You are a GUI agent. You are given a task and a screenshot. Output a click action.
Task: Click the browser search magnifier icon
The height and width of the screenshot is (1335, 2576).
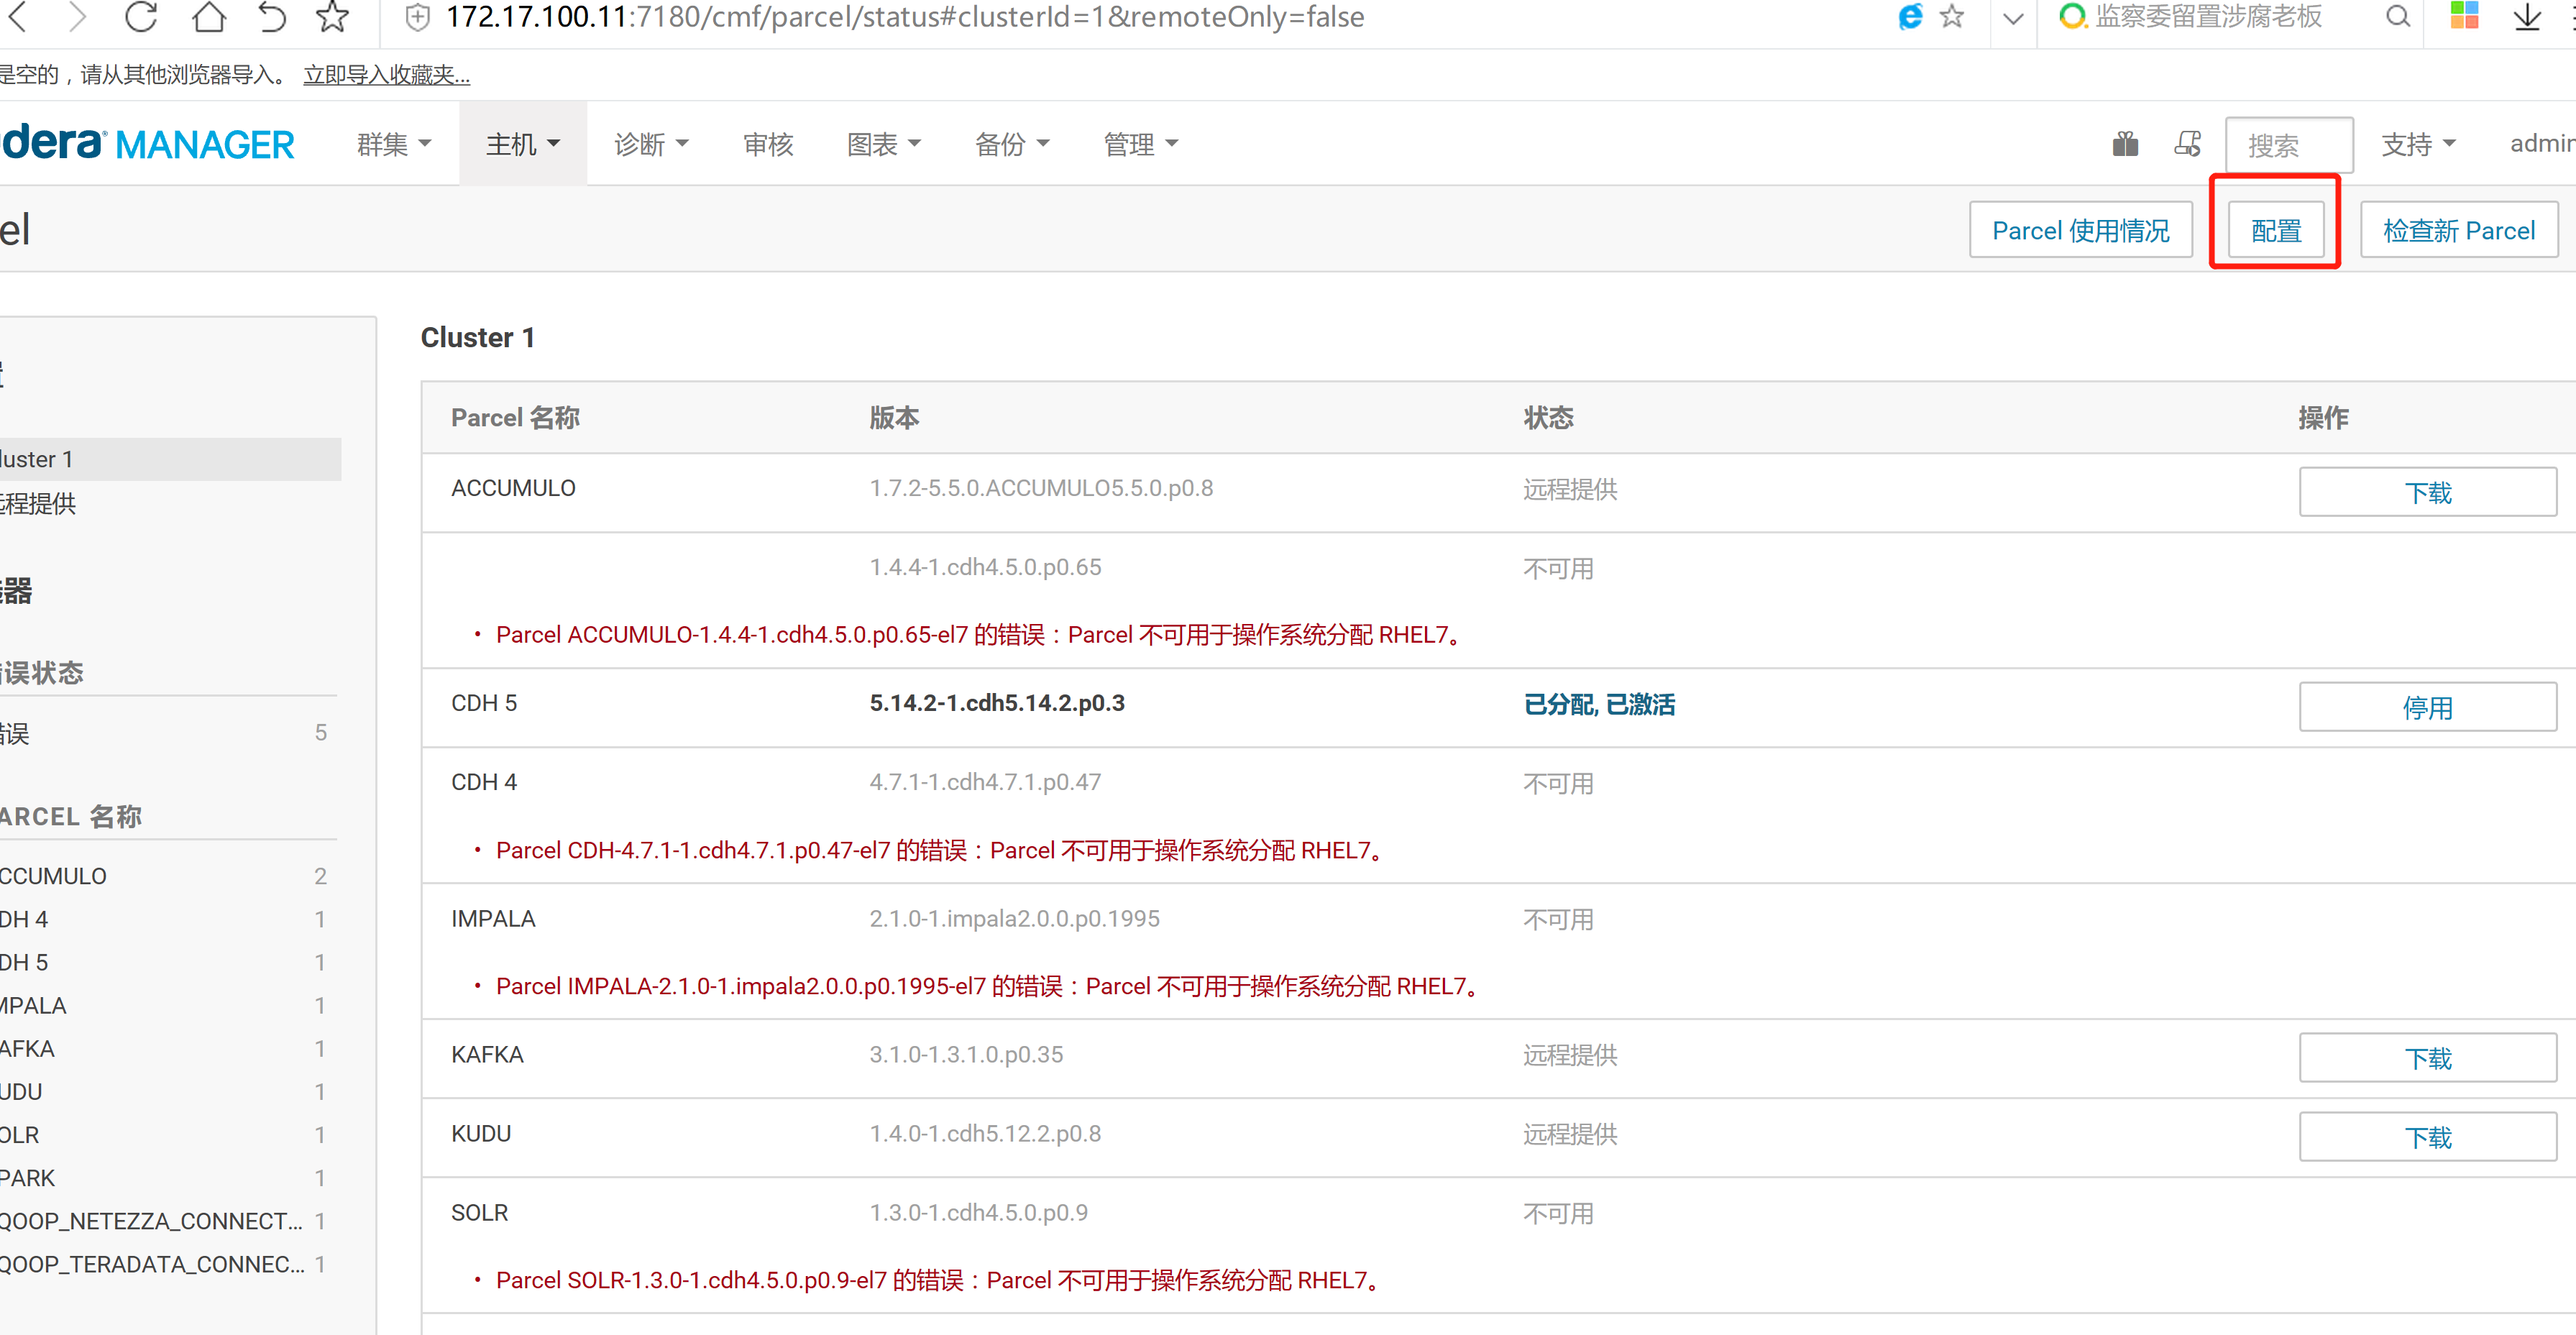coord(2397,16)
